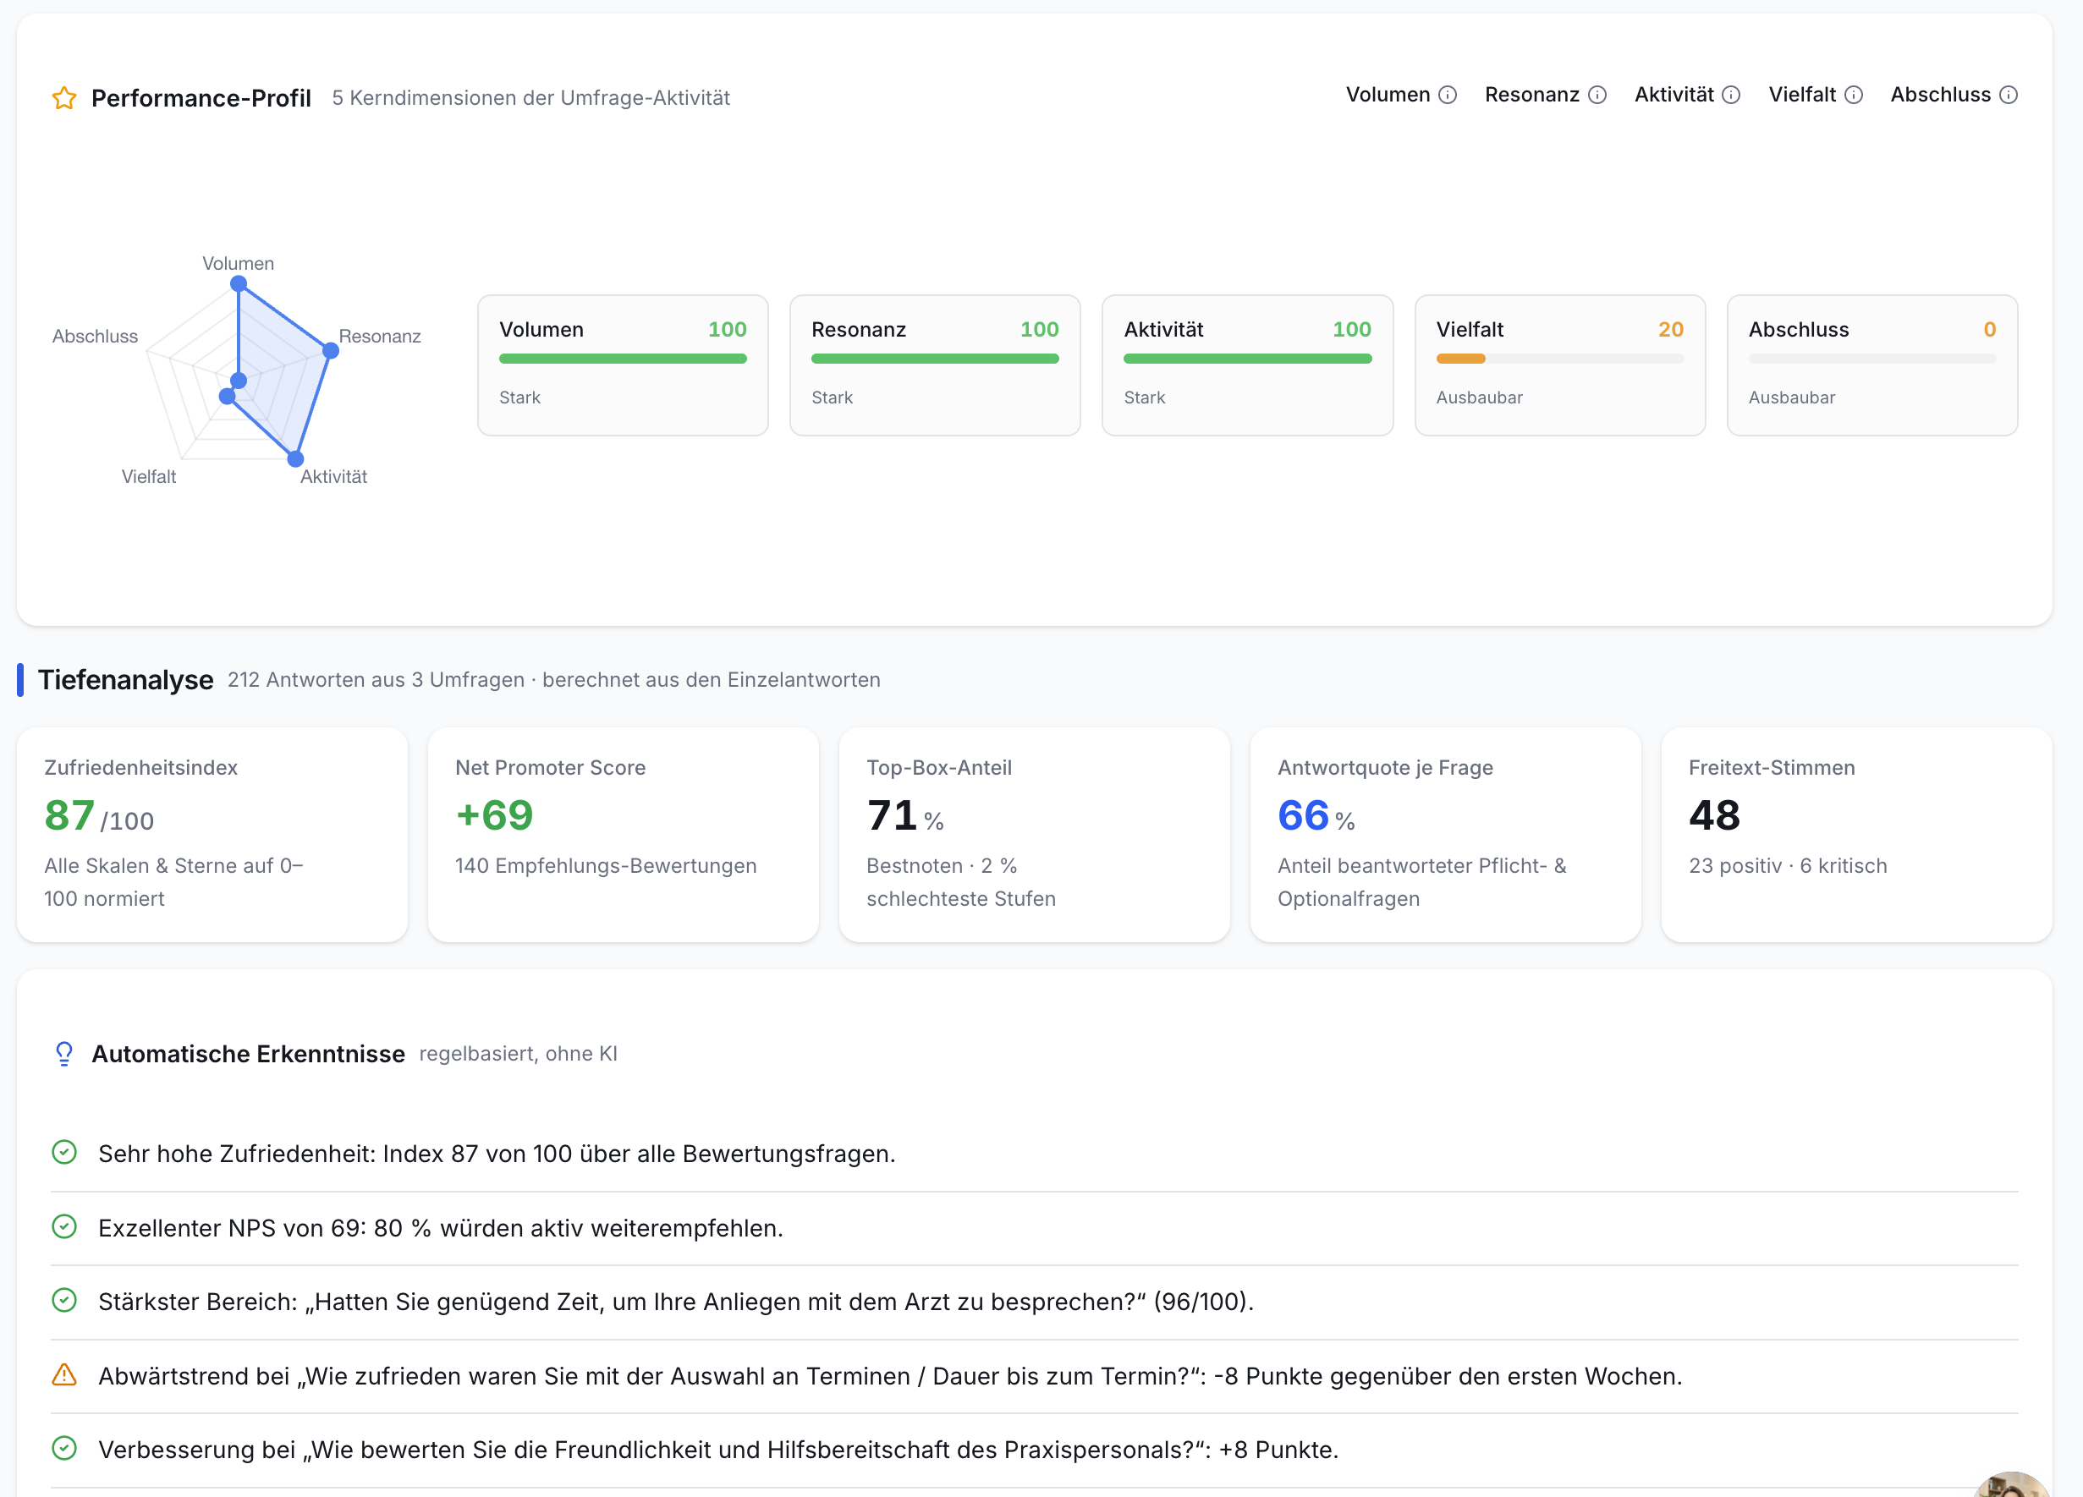Click the Aktivität point on radar chart
Image resolution: width=2083 pixels, height=1497 pixels.
(296, 458)
